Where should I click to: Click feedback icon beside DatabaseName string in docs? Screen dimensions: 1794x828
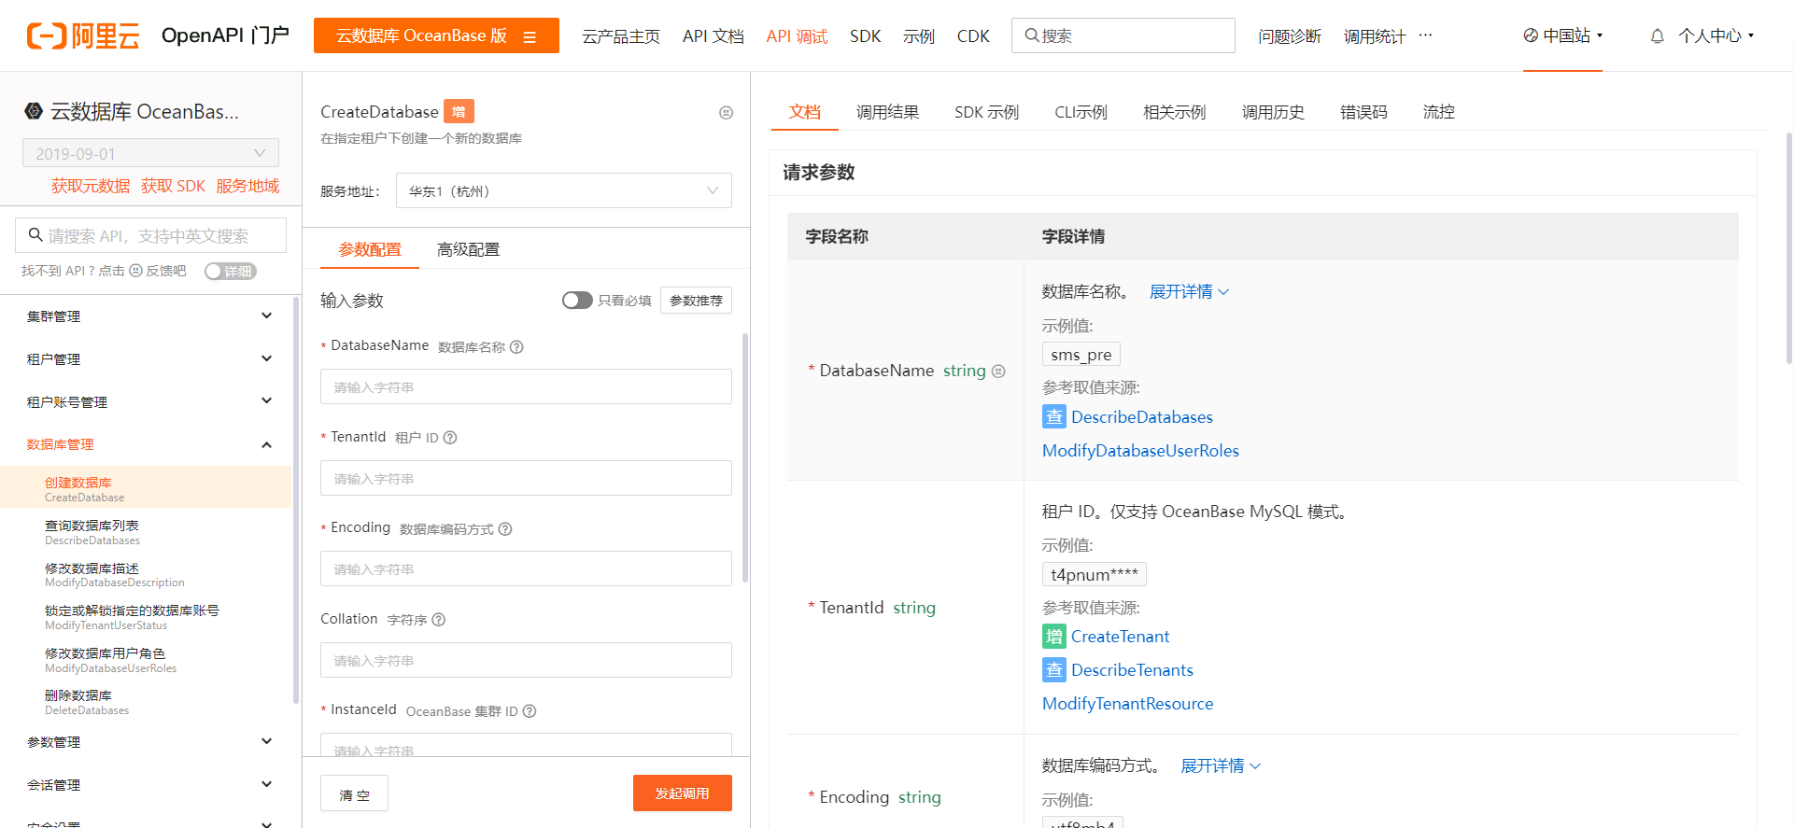(998, 372)
